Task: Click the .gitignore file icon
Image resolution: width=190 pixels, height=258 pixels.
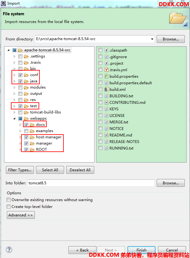Action: coord(107,57)
